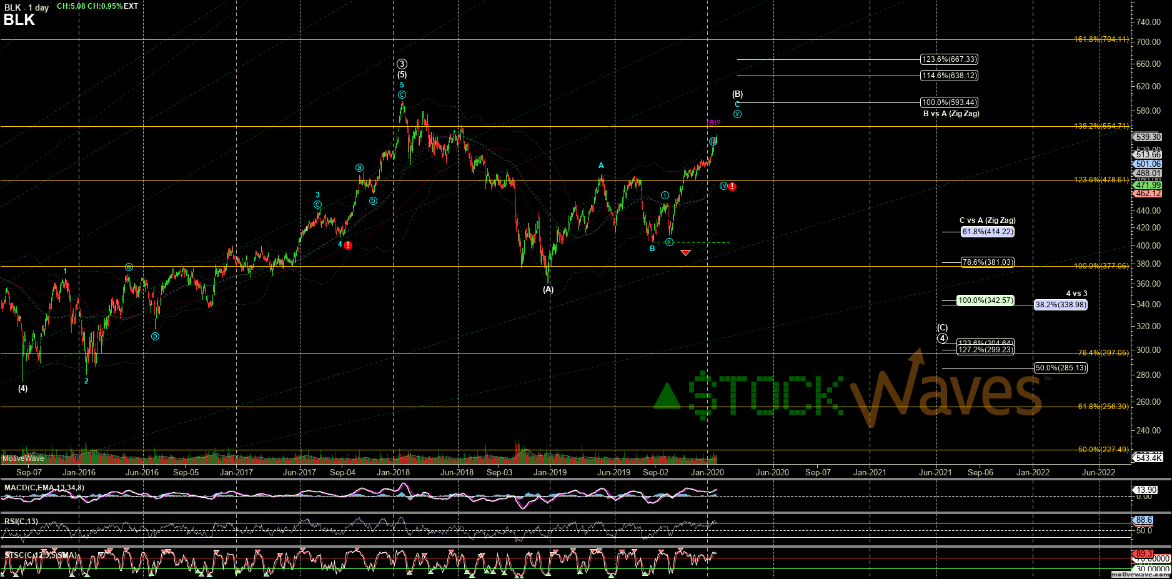Click the BLK ticker title

19,20
